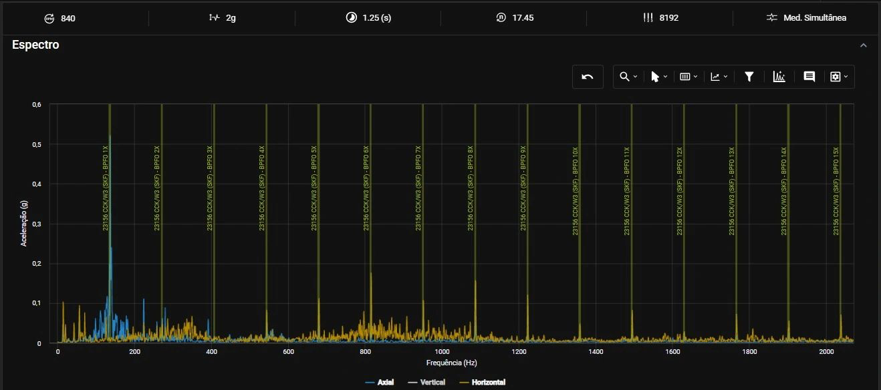Click the RPM gauge icon beside 840
This screenshot has height=390, width=881.
coord(49,18)
